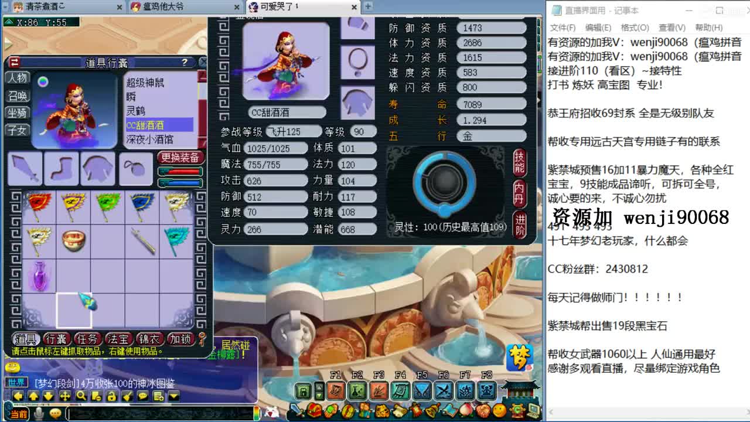
Task: Open Notepad 格式(O) menu
Action: (635, 28)
